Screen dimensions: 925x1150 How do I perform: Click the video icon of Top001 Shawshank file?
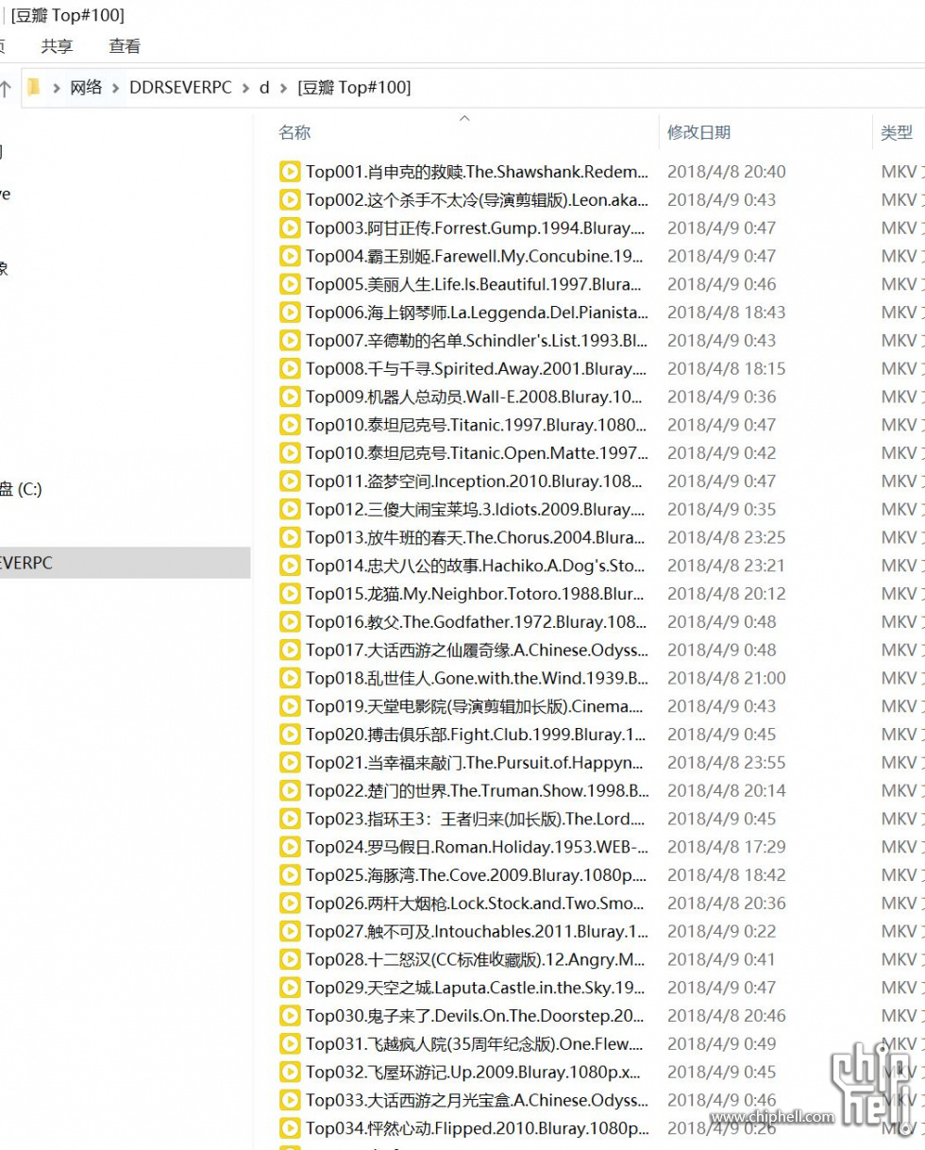click(x=289, y=172)
